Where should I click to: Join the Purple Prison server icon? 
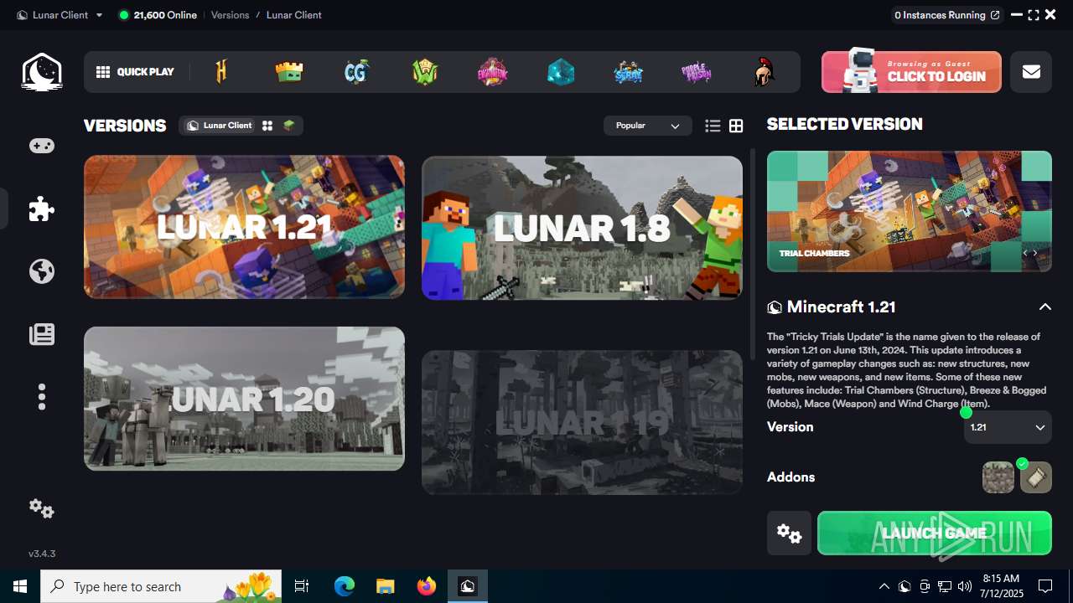point(696,72)
